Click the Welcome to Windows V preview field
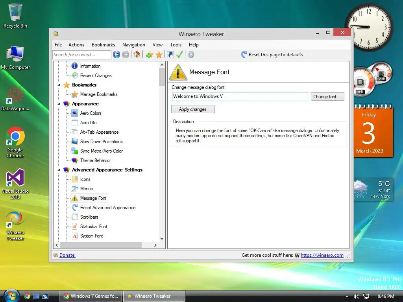Image resolution: width=403 pixels, height=302 pixels. point(240,97)
